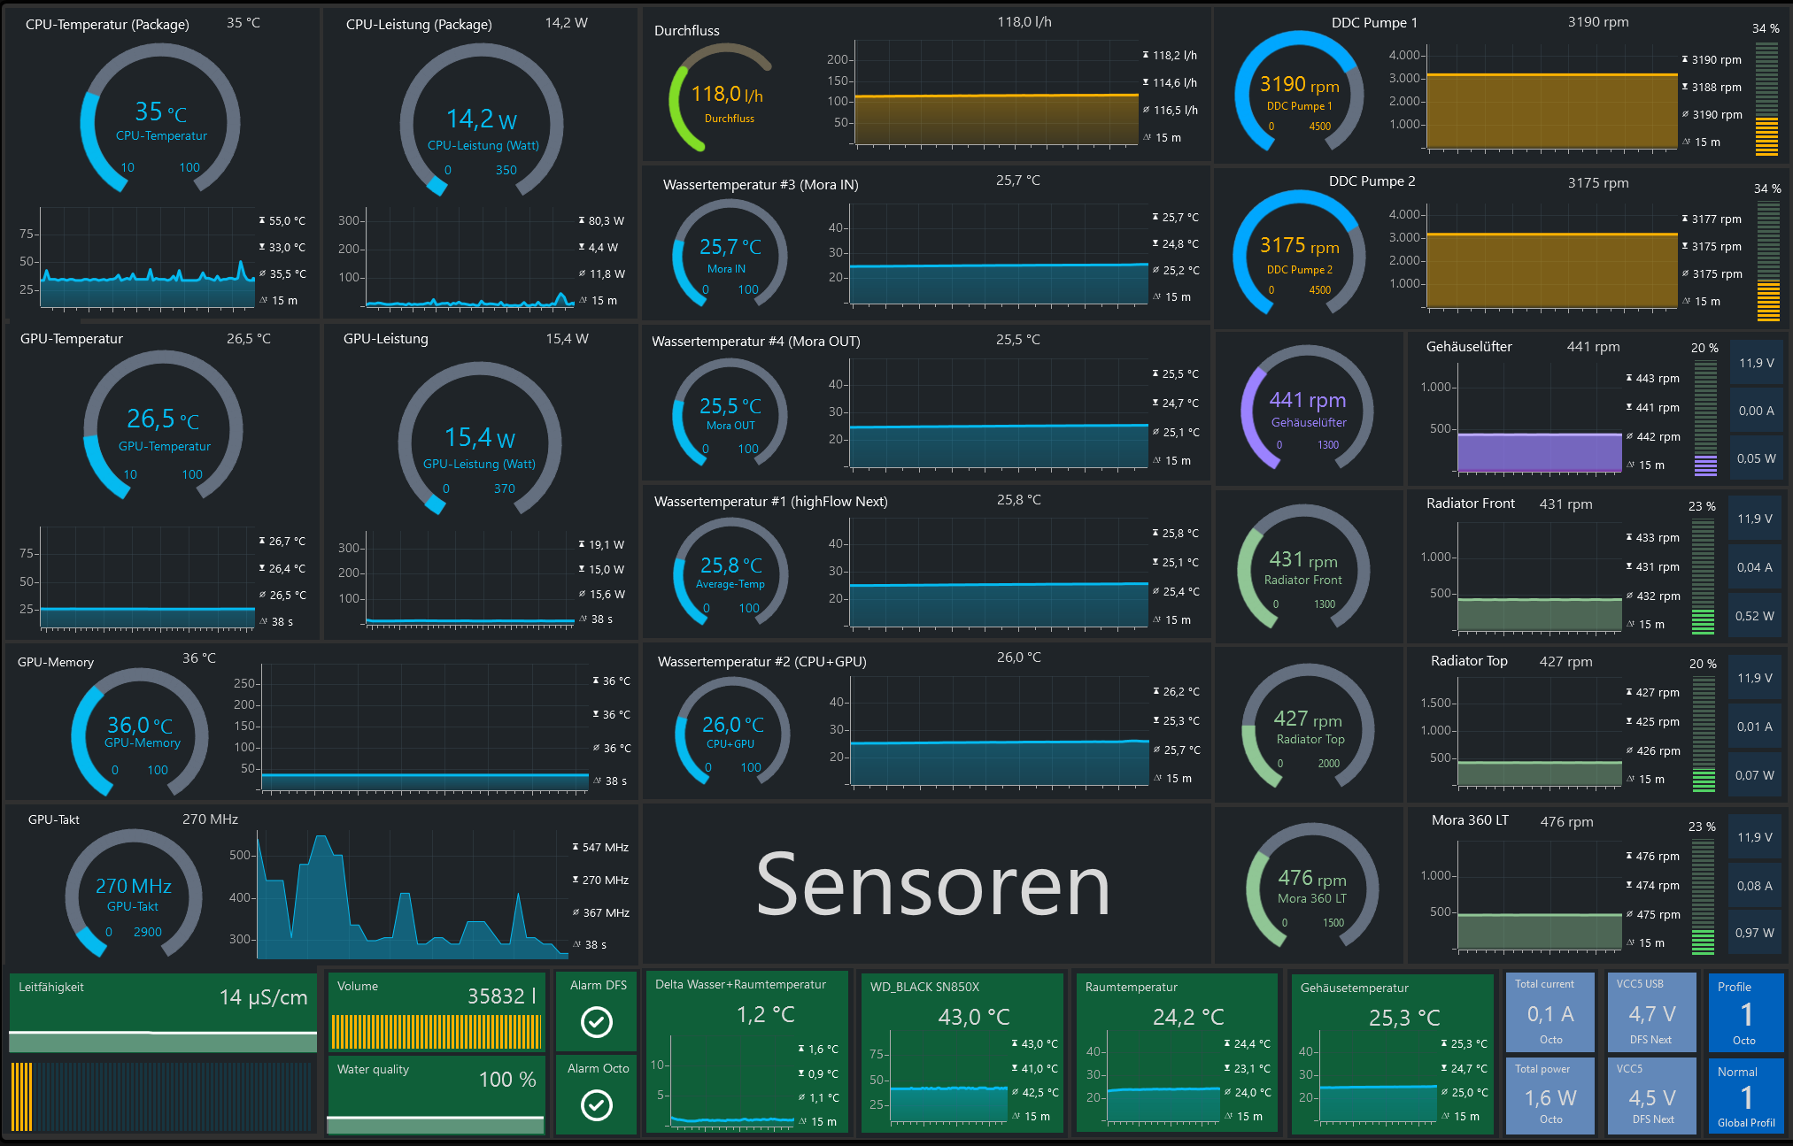Click the Water quality 100 % tile
The height and width of the screenshot is (1146, 1793).
tap(436, 1095)
